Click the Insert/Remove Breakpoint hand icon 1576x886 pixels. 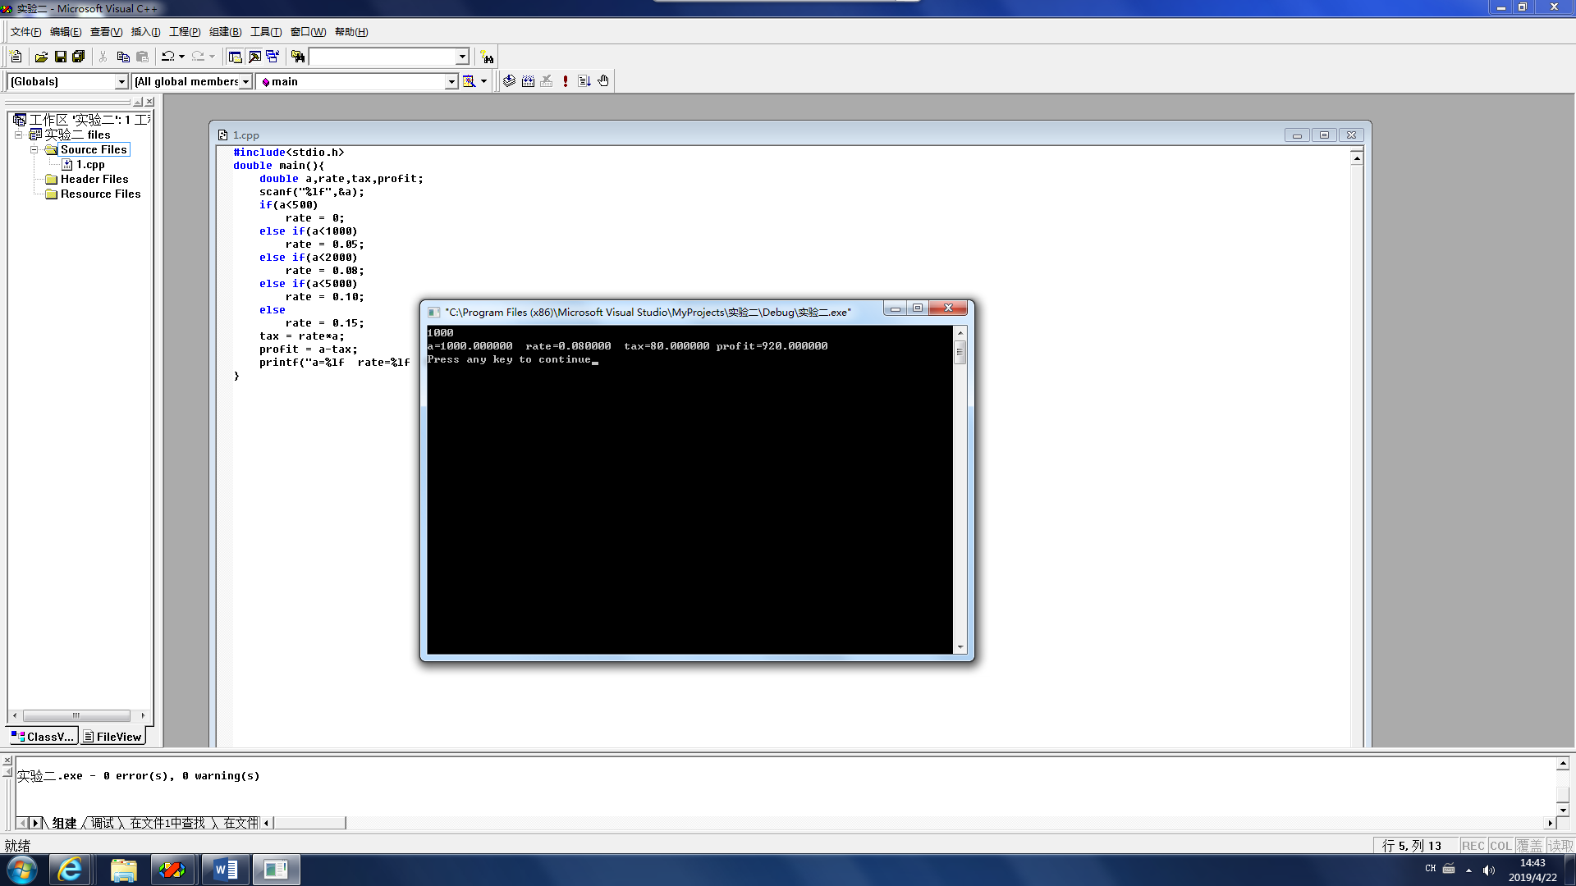tap(603, 81)
